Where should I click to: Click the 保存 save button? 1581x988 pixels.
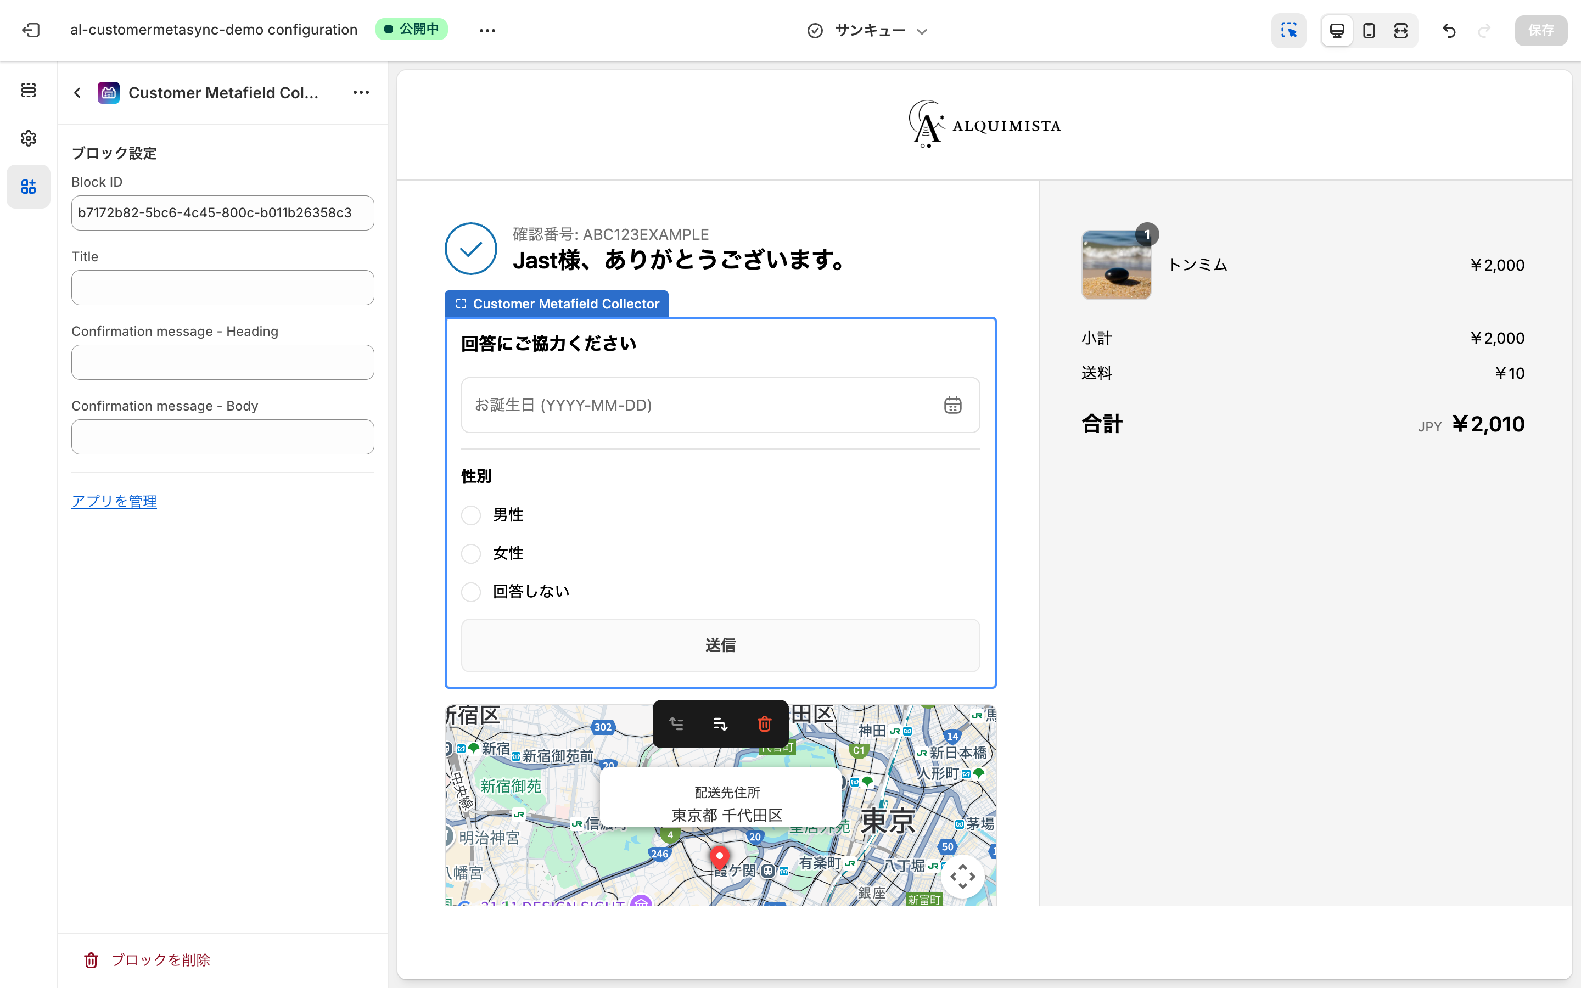[x=1540, y=30]
